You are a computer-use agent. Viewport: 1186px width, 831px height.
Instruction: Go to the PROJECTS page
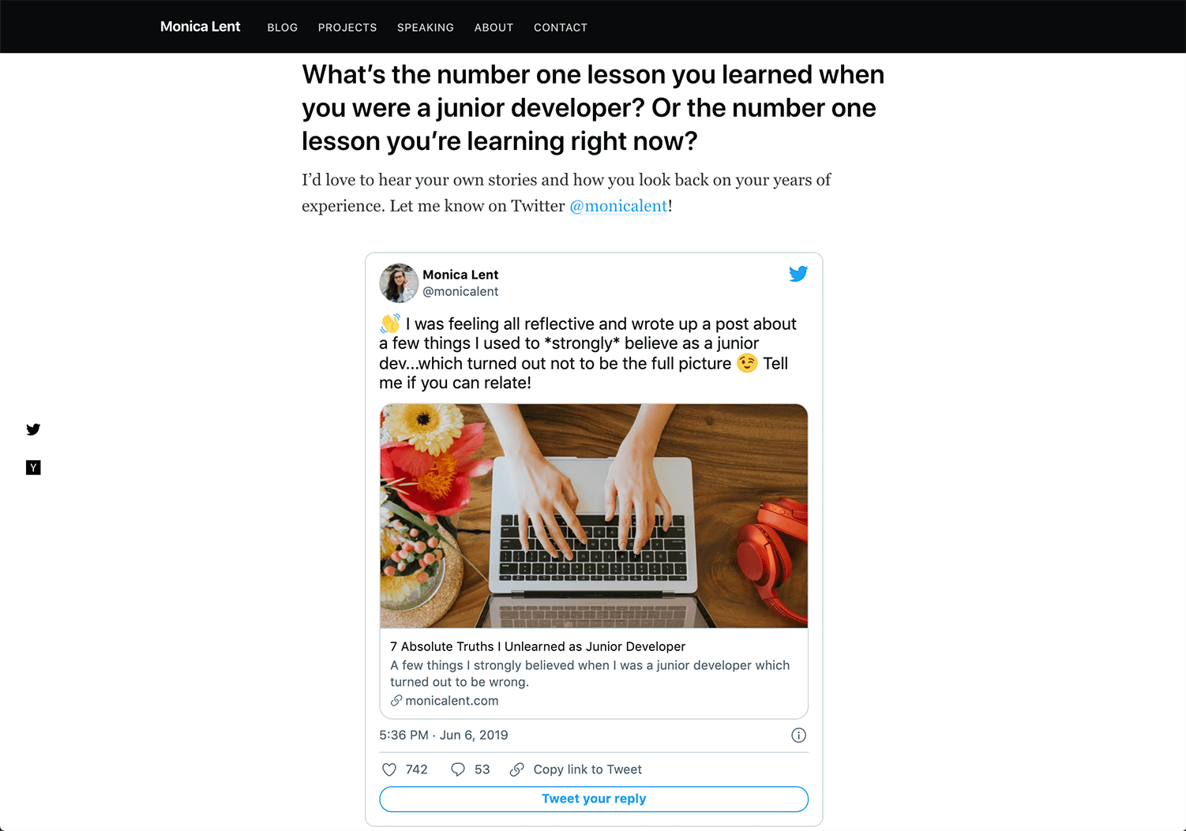pos(347,28)
